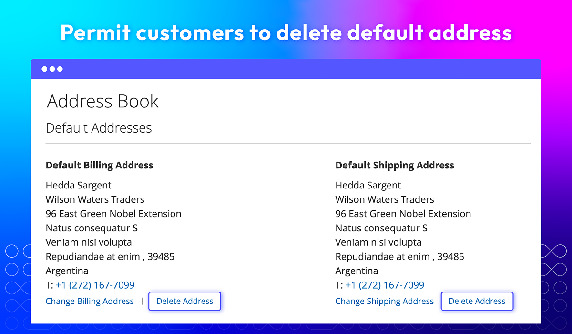572x334 pixels.
Task: Delete the default shipping address
Action: click(477, 301)
